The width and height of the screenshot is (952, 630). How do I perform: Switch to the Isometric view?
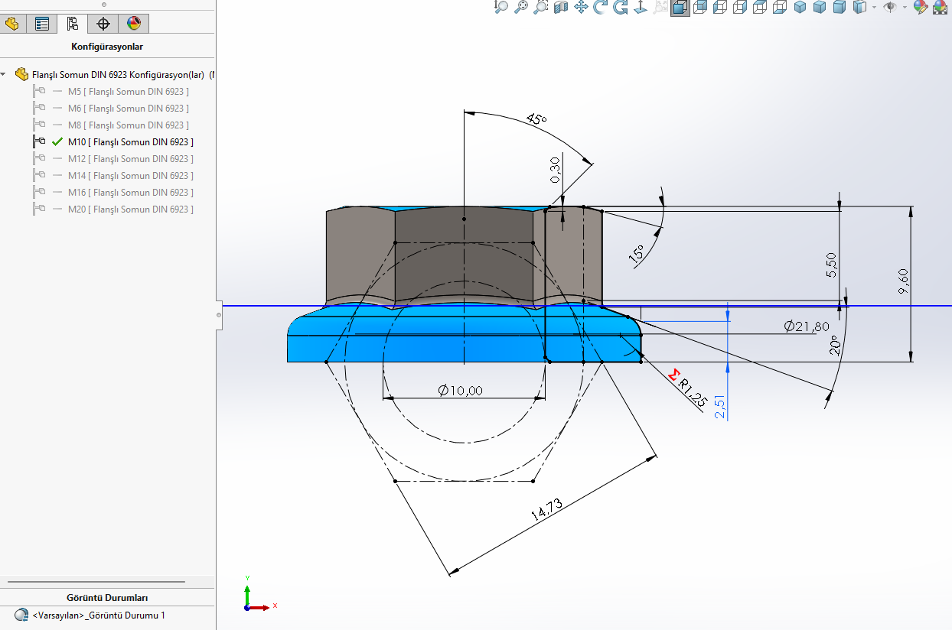[800, 8]
